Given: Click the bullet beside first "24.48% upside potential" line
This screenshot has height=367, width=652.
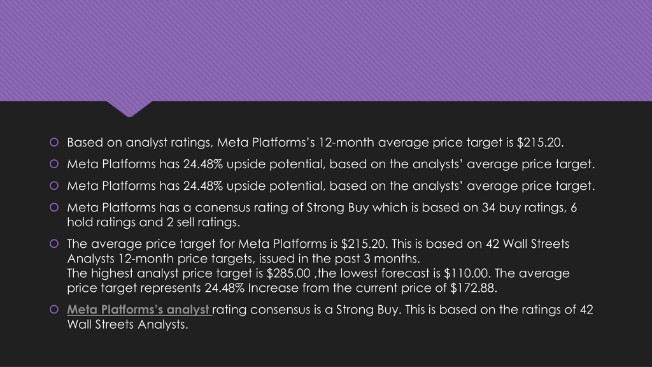Looking at the screenshot, I should click(x=54, y=164).
